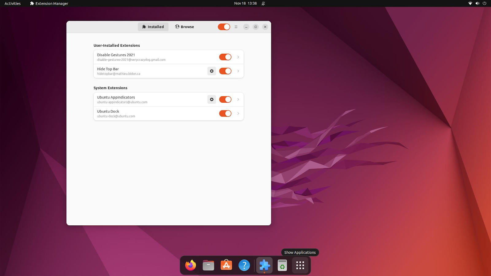Open Hide Top Bar extension settings gear
The height and width of the screenshot is (276, 491).
(212, 71)
